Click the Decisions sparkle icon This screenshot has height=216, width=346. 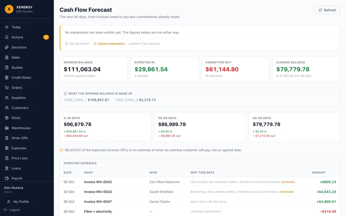click(7, 47)
